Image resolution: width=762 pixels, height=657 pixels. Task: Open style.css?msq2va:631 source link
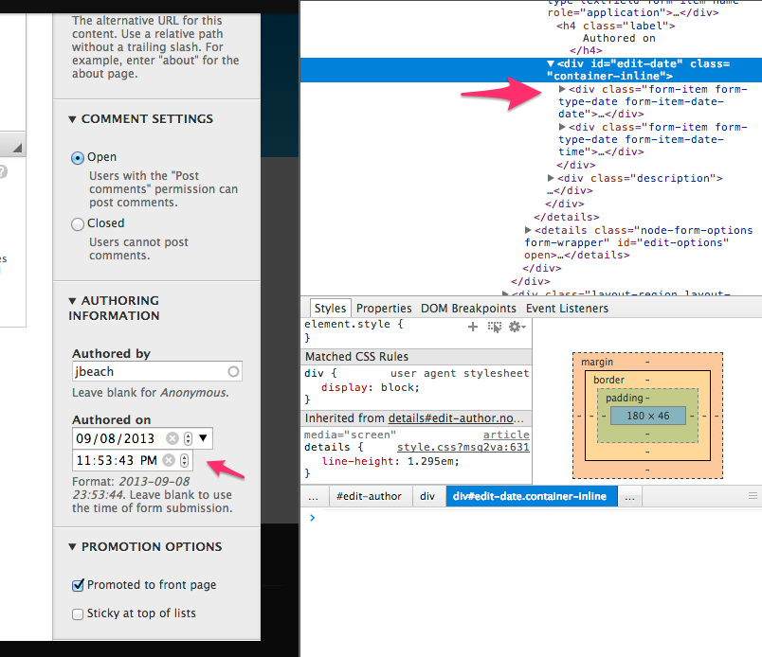(x=463, y=447)
